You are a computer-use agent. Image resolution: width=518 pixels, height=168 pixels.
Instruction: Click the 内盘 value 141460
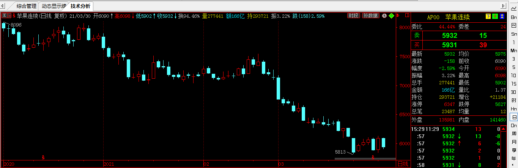coord(498,120)
